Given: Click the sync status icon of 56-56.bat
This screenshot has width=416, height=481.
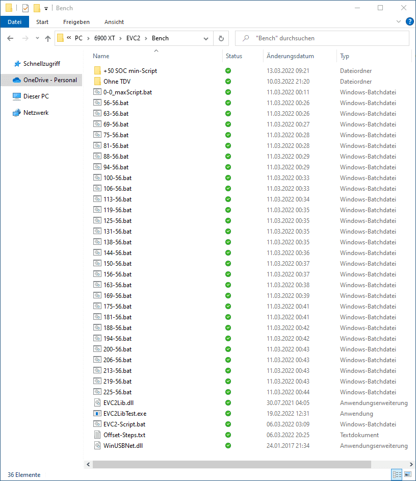Looking at the screenshot, I should point(228,103).
